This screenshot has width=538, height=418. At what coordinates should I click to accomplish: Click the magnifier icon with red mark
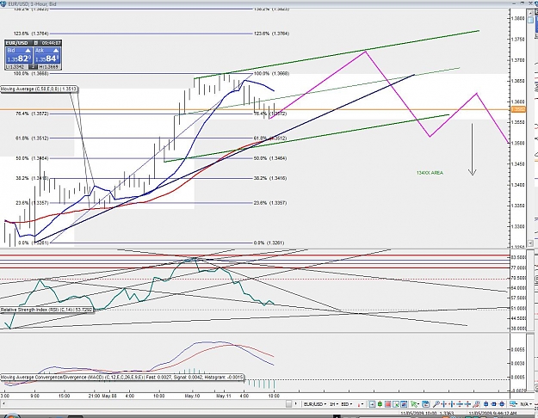coord(477,404)
